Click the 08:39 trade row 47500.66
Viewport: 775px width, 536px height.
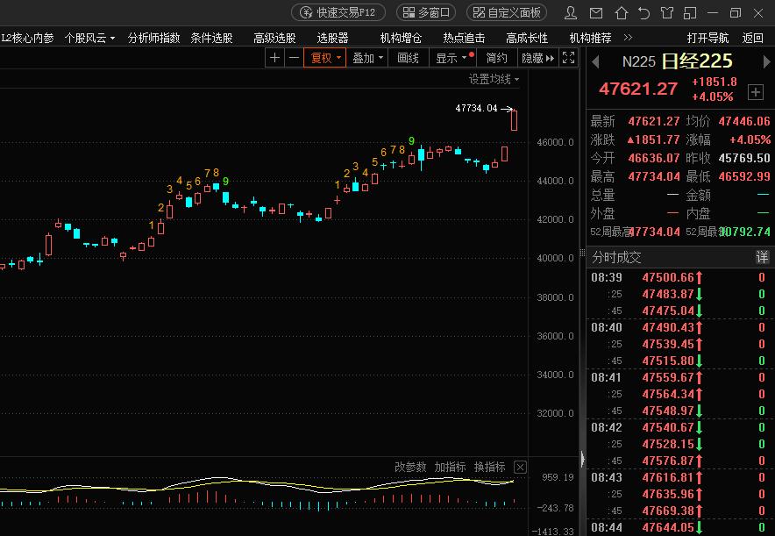click(x=679, y=277)
